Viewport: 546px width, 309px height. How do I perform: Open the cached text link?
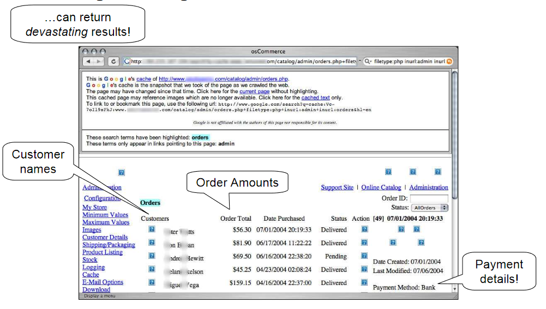point(315,98)
